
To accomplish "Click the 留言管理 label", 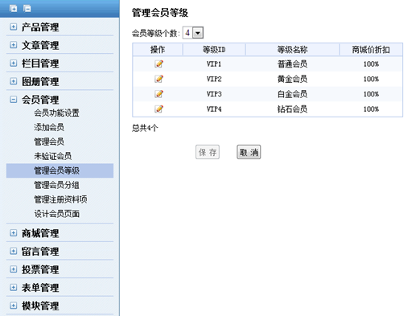I will click(40, 252).
